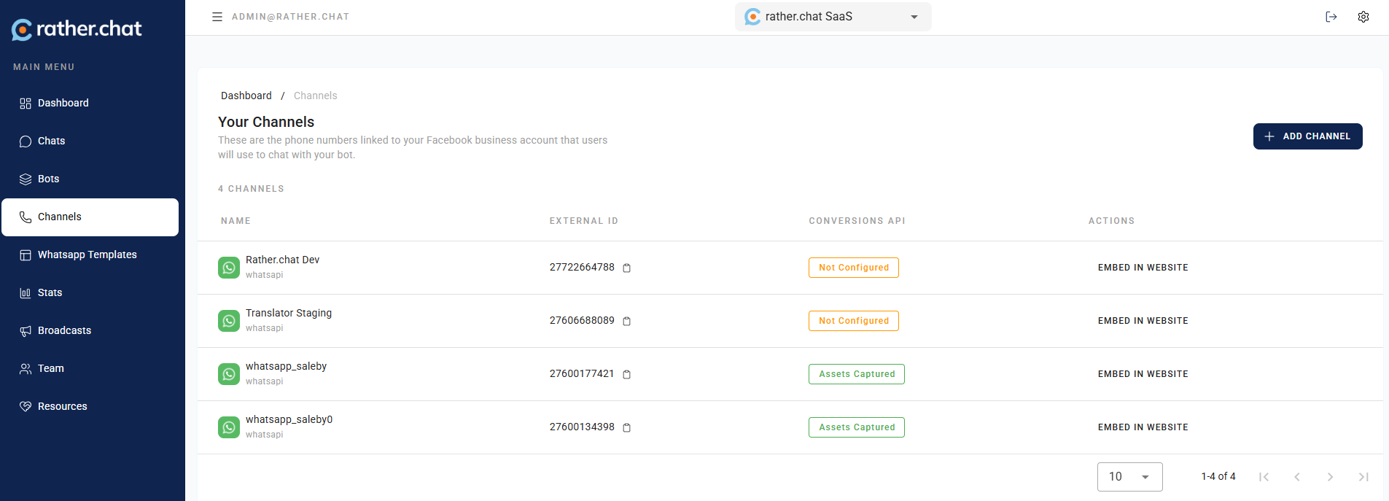Copy external ID 27600177421
The height and width of the screenshot is (501, 1389).
coord(627,374)
